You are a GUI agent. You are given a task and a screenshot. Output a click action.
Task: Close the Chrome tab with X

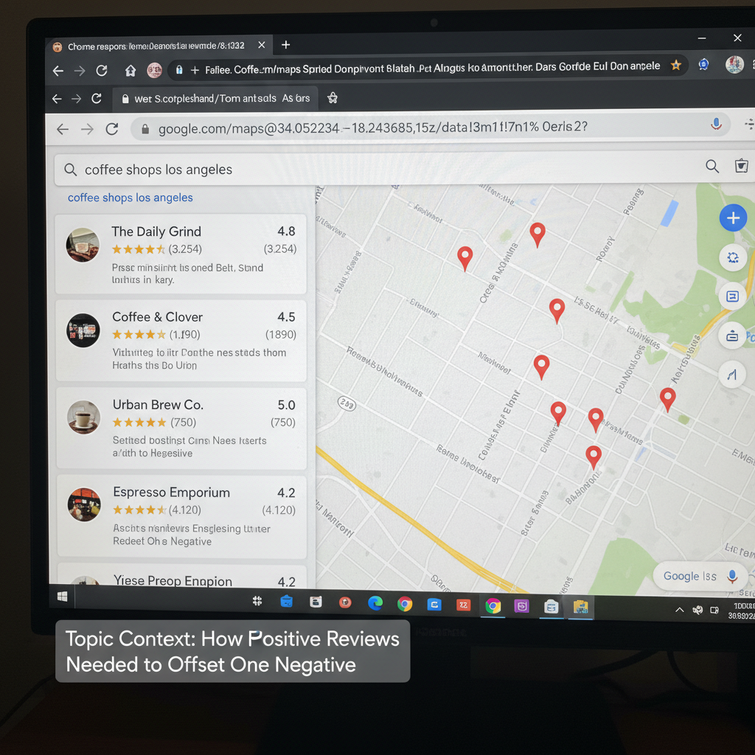pyautogui.click(x=262, y=45)
